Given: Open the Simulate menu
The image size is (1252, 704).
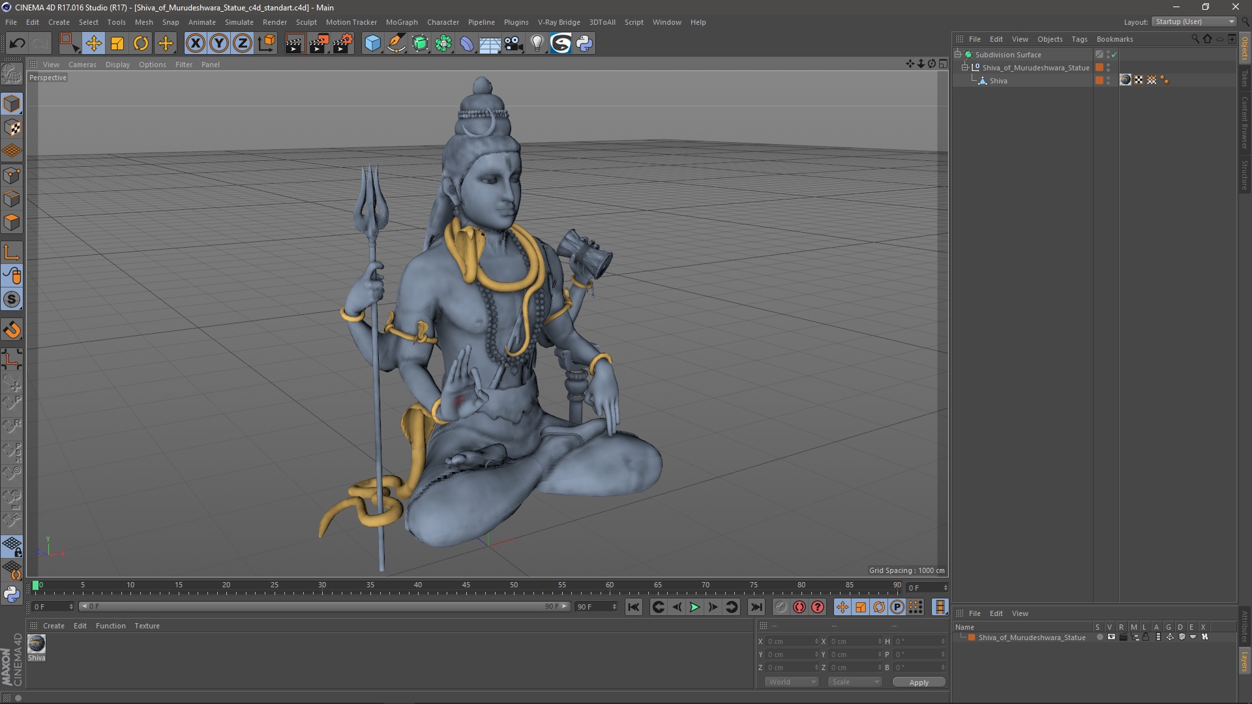Looking at the screenshot, I should (239, 22).
